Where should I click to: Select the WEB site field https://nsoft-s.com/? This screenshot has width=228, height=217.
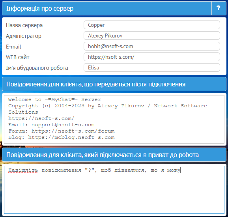point(151,57)
